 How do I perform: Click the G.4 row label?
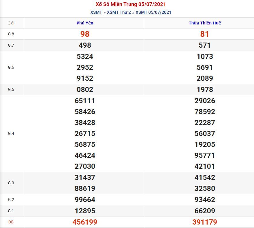coord(11,133)
